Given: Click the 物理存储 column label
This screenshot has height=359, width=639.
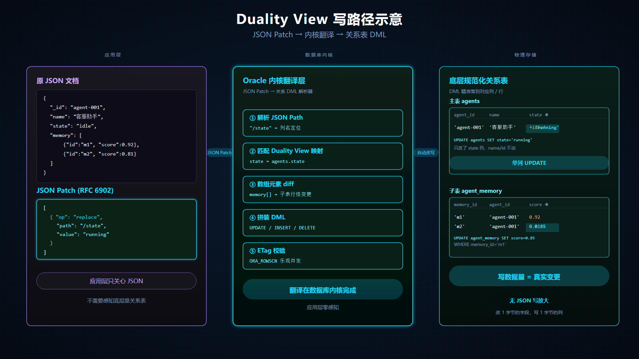Looking at the screenshot, I should (526, 55).
